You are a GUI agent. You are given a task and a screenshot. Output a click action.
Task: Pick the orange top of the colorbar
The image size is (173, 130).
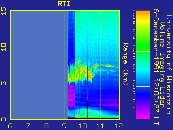coord(143,14)
